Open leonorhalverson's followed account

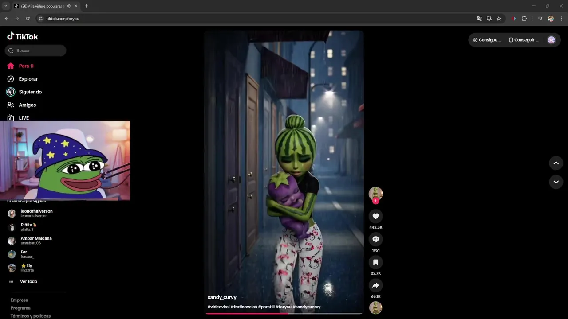tap(35, 214)
